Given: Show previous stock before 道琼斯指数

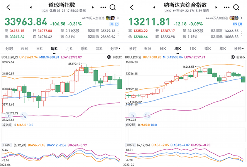Looking at the screenshot, I should pyautogui.click(x=31, y=7).
